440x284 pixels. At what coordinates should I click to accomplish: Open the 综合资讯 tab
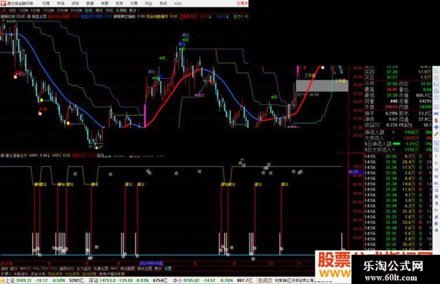pos(55,274)
